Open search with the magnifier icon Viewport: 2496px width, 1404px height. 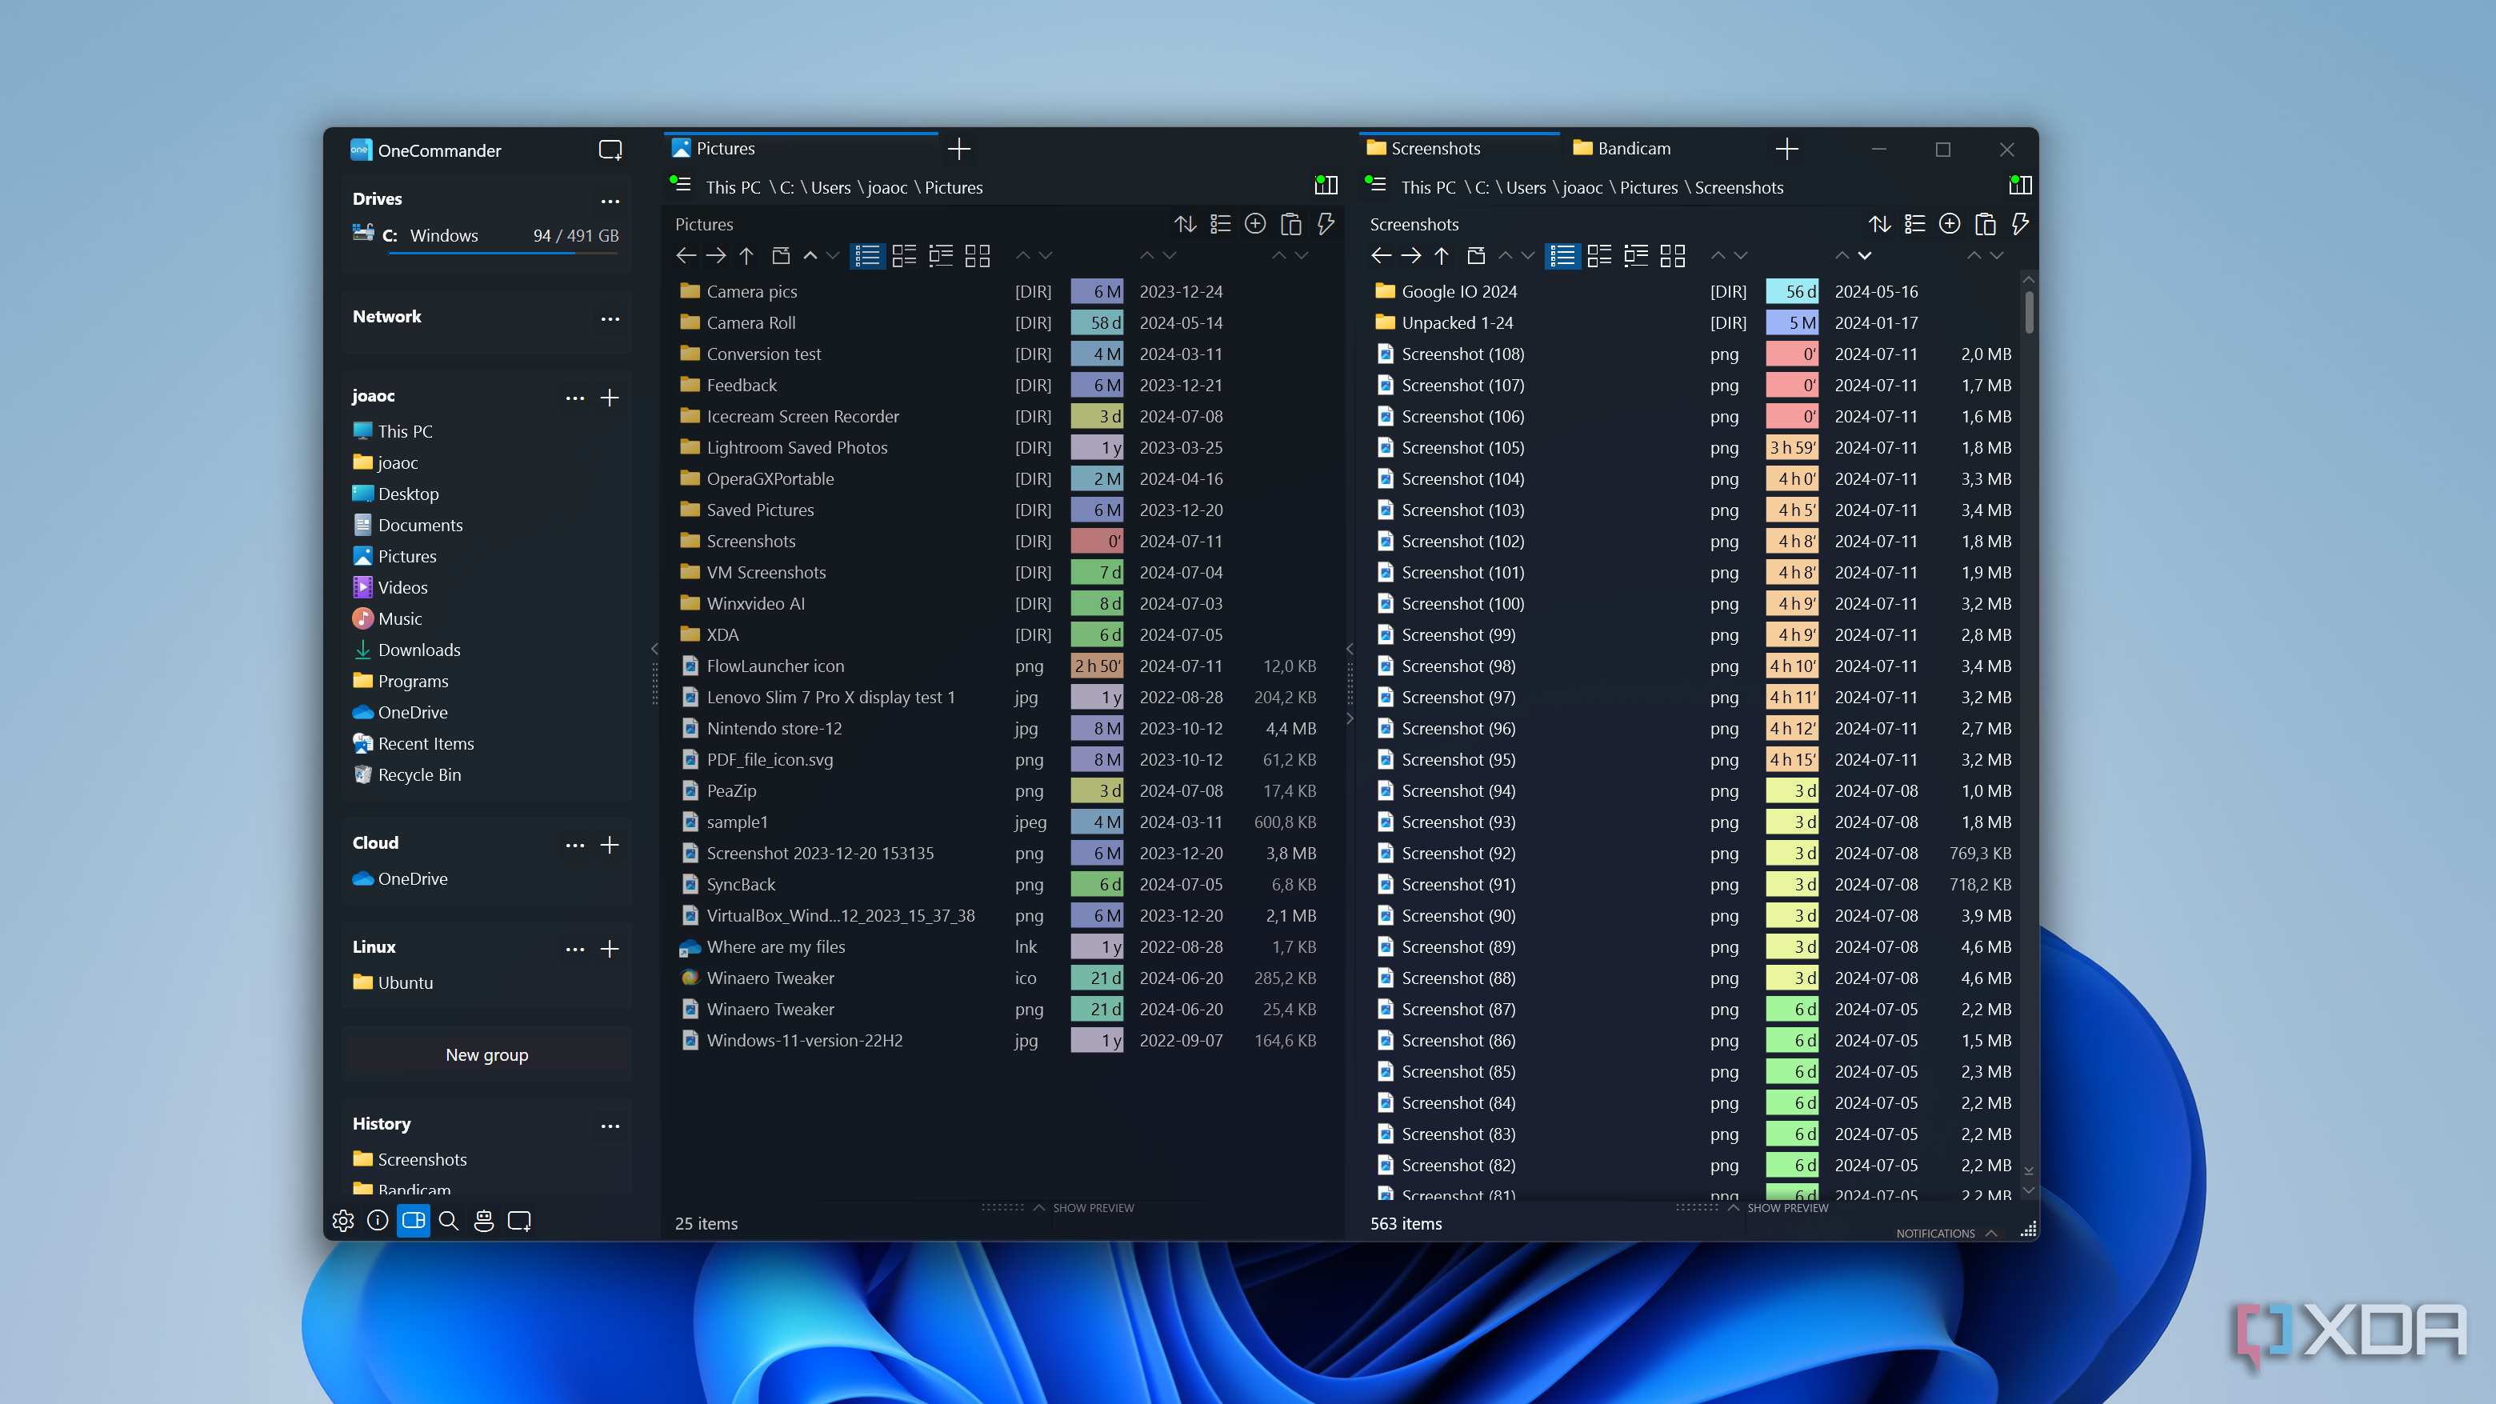(449, 1221)
